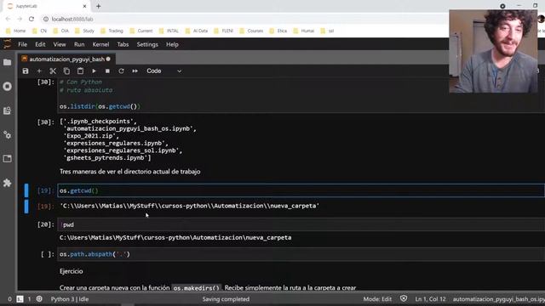
Task: Open the open-tabs sidebar icon
Action: pyautogui.click(x=7, y=159)
